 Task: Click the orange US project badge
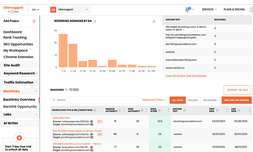(53, 10)
